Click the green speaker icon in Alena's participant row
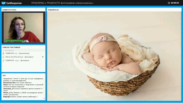Image resolution: width=183 pixels, height=103 pixels. (x=43, y=57)
